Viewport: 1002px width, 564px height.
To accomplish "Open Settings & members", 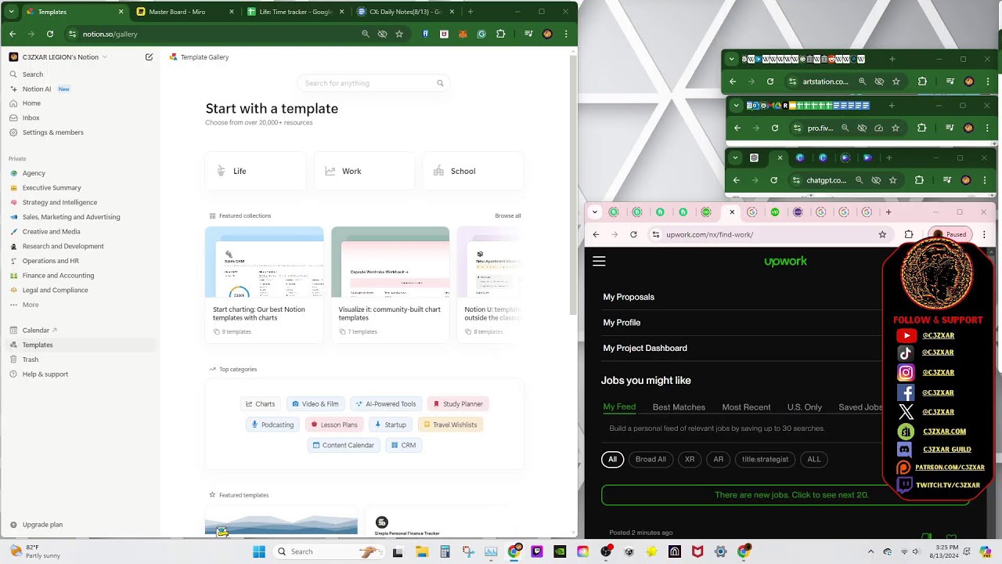I will [x=78, y=132].
